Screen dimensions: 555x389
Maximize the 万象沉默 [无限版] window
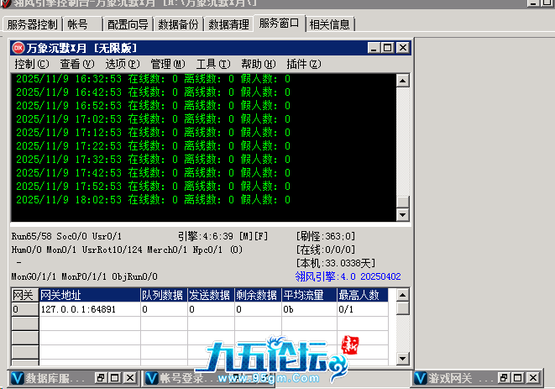pos(387,48)
